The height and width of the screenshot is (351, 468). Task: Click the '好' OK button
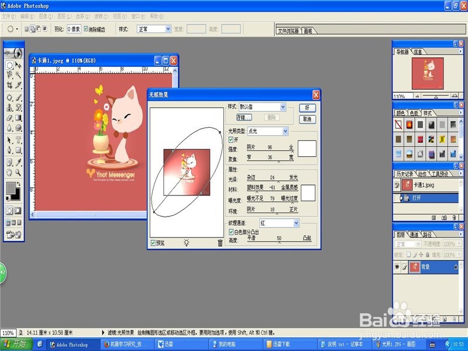[x=307, y=108]
